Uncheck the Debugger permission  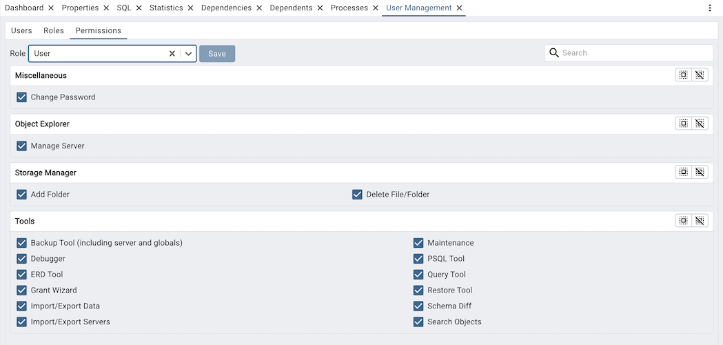point(21,259)
